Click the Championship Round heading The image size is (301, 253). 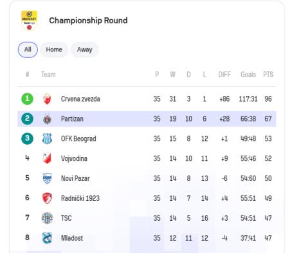tap(88, 21)
